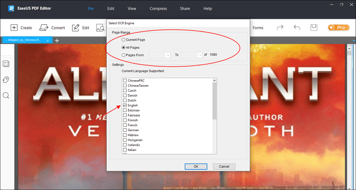The image size is (356, 190).
Task: Click Cancel in the OCR dialog
Action: pos(224,167)
